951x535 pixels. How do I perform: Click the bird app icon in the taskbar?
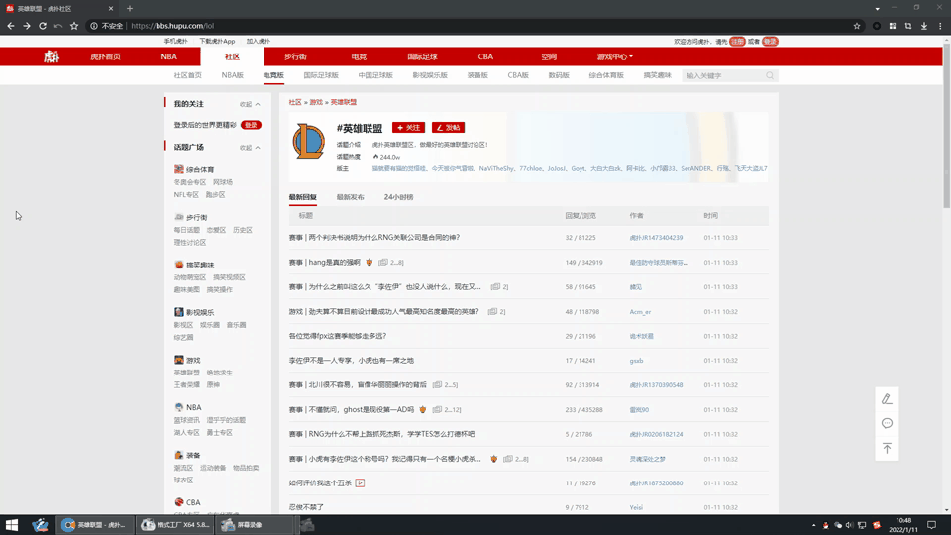tap(40, 525)
